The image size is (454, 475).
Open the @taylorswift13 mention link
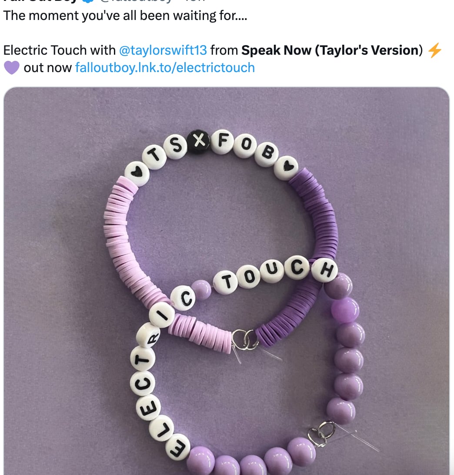pyautogui.click(x=163, y=50)
